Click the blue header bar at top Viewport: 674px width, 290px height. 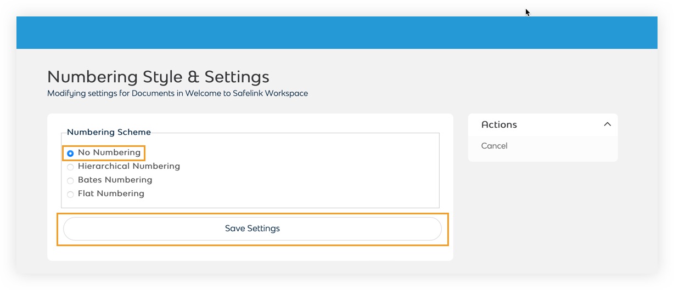coord(336,32)
